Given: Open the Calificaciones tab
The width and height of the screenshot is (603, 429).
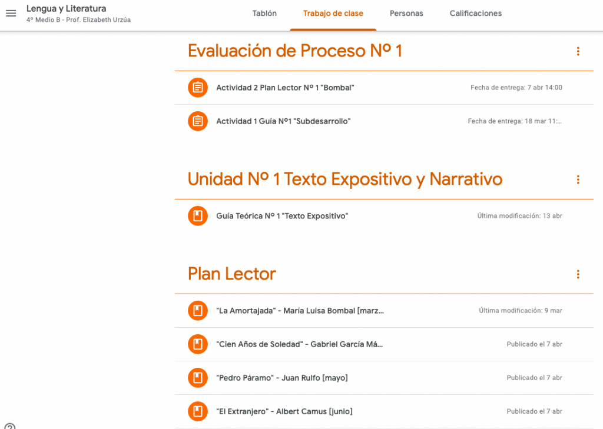Looking at the screenshot, I should 475,14.
